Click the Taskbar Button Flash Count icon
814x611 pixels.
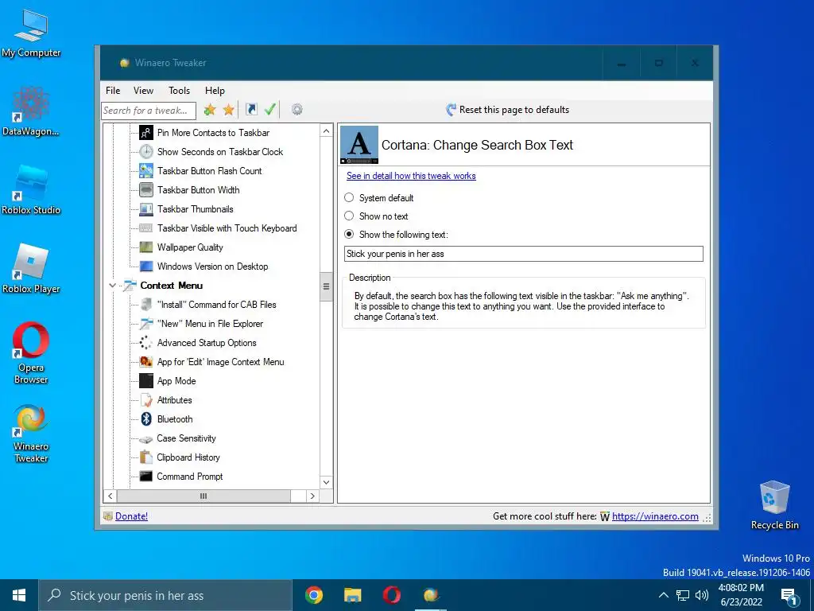tap(146, 171)
